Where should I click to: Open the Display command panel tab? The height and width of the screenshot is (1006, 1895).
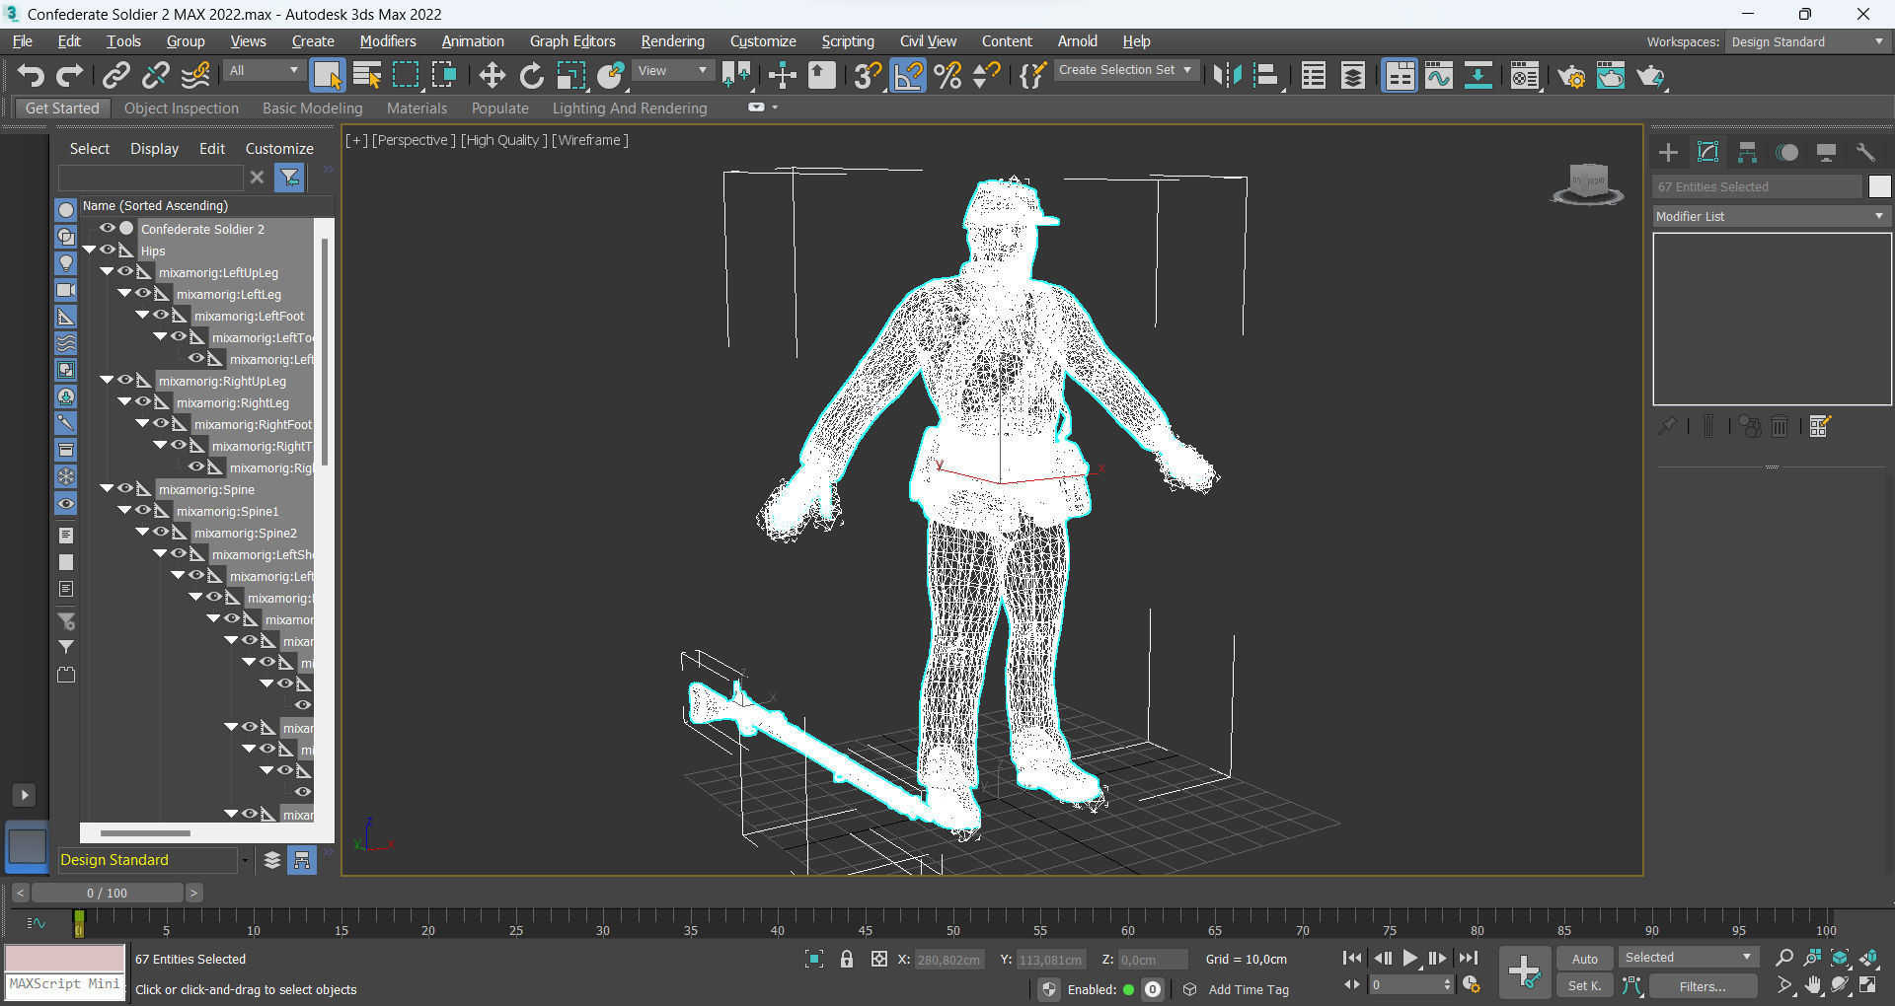(x=1826, y=152)
